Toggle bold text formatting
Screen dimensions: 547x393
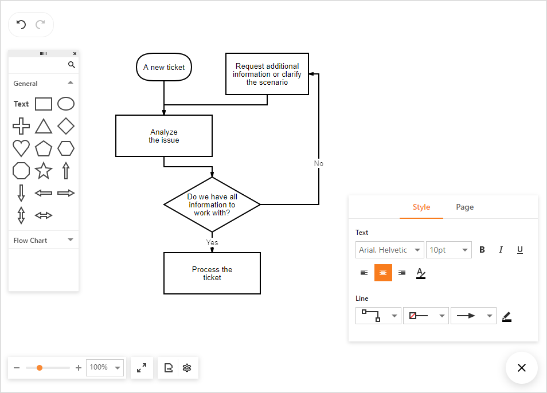tap(482, 249)
